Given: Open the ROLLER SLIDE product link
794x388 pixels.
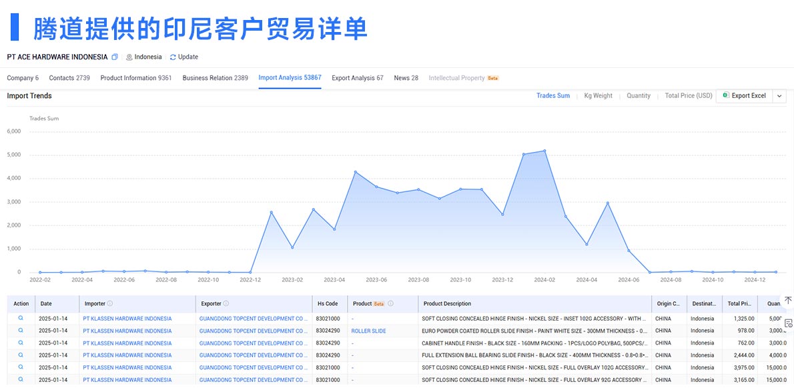Looking at the screenshot, I should click(x=368, y=331).
